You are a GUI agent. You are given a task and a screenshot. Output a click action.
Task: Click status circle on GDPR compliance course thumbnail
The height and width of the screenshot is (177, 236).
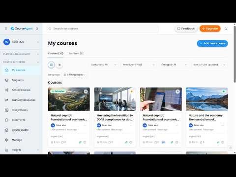[x=131, y=91]
